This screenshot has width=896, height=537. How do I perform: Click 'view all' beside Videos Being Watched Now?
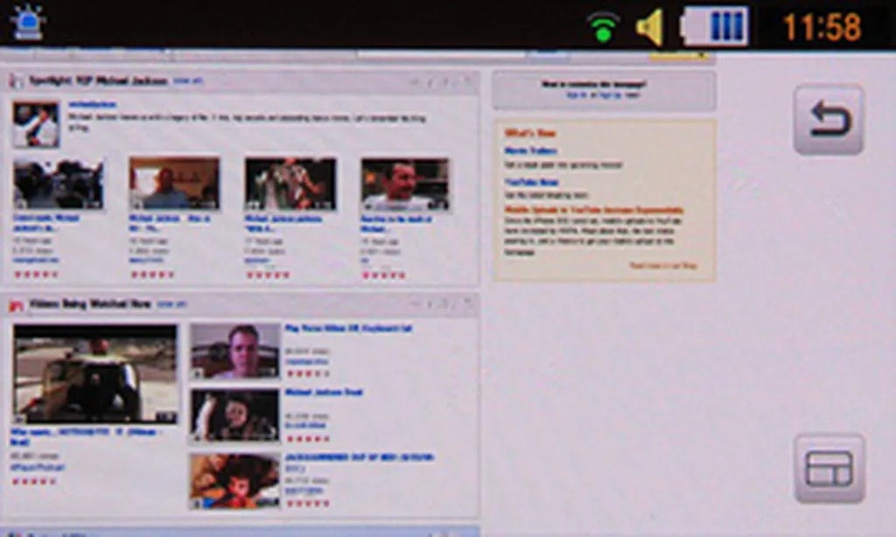click(x=171, y=304)
